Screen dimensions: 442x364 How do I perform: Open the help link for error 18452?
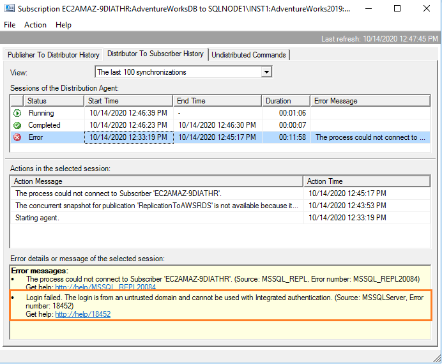click(83, 314)
